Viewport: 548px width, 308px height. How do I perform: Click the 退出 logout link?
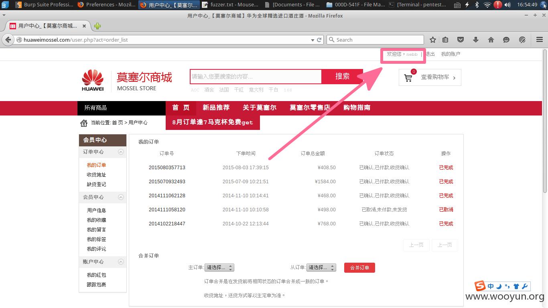430,54
